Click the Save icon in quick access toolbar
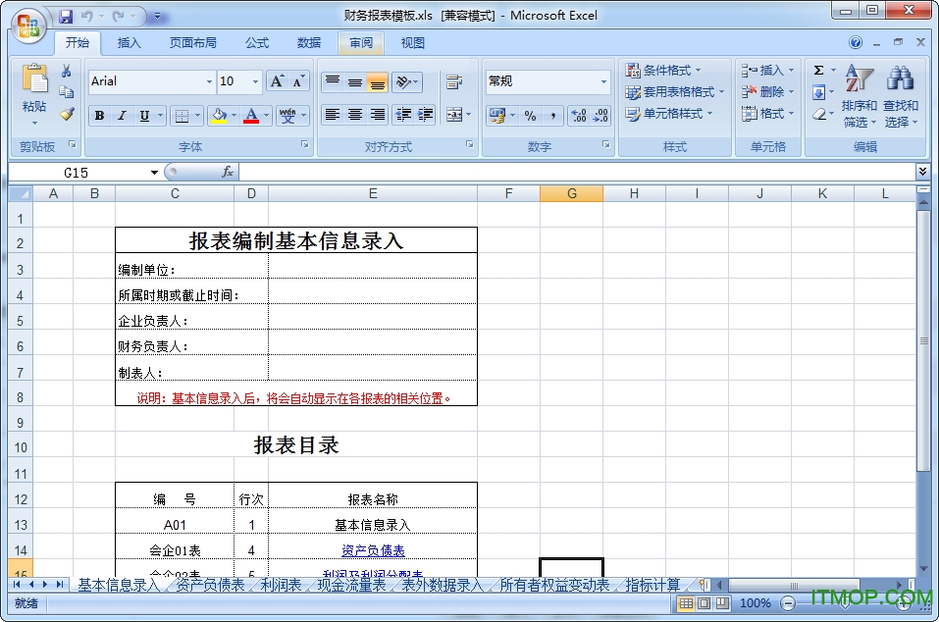The height and width of the screenshot is (622, 939). [x=66, y=17]
